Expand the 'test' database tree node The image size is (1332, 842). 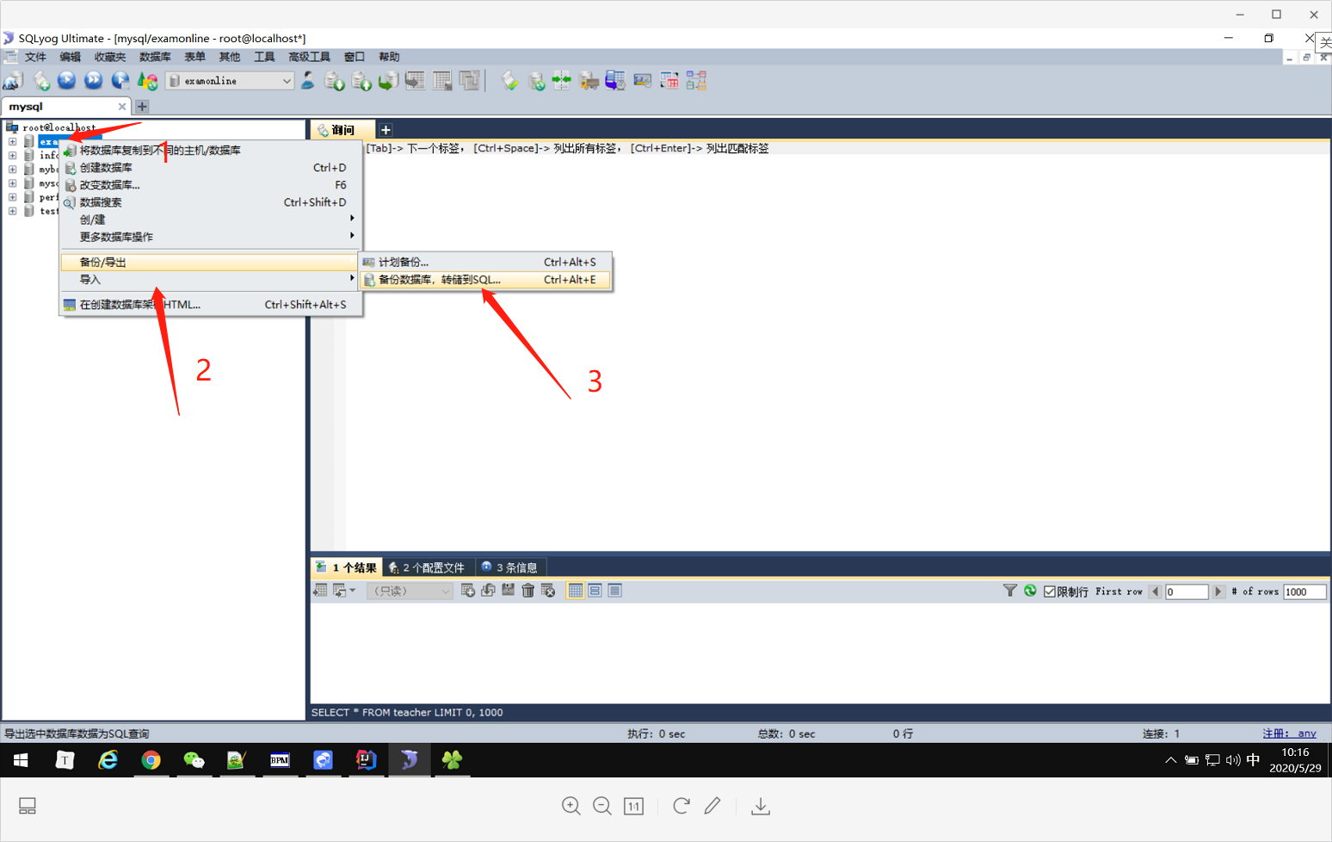coord(12,211)
